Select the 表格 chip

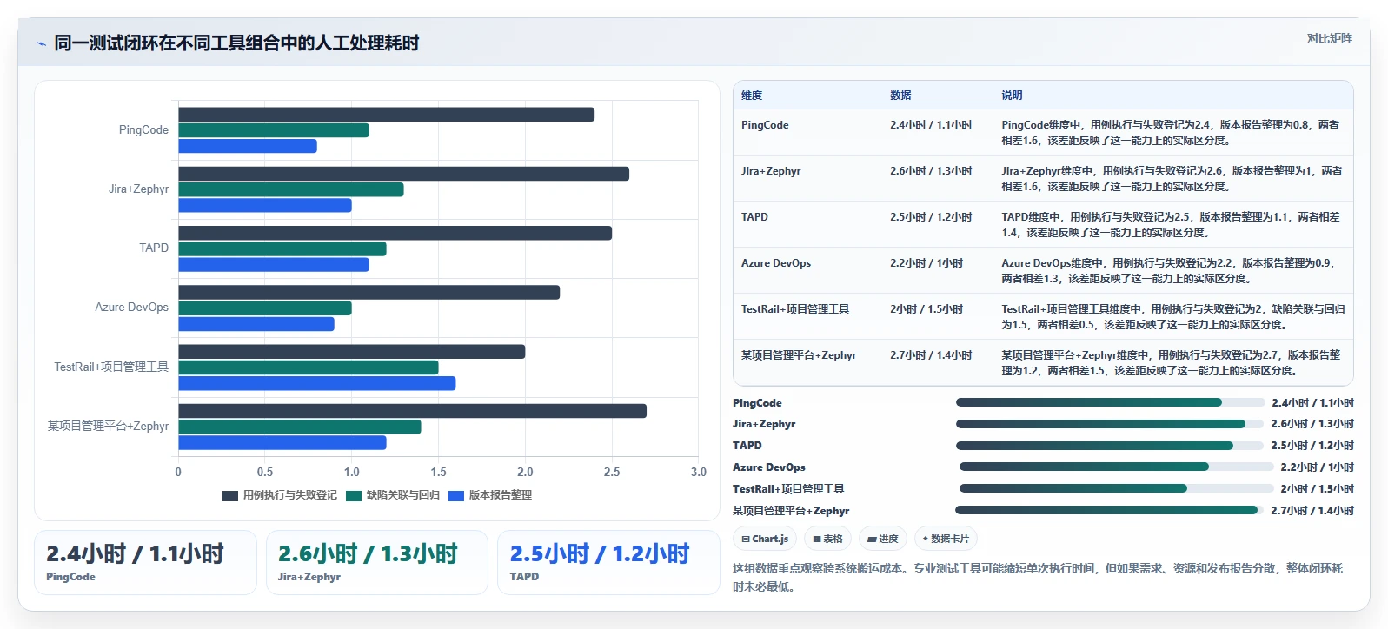click(x=827, y=539)
